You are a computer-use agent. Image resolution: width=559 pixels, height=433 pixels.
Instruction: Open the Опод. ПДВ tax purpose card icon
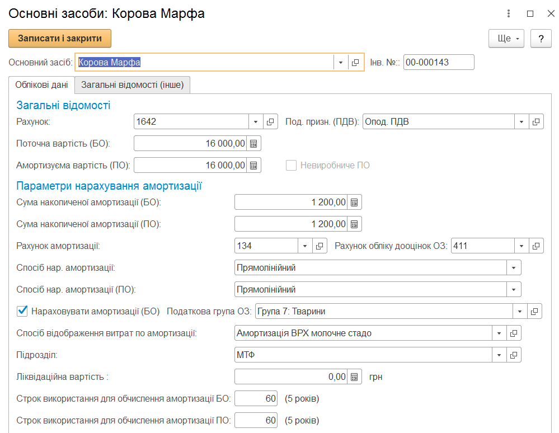pos(536,122)
